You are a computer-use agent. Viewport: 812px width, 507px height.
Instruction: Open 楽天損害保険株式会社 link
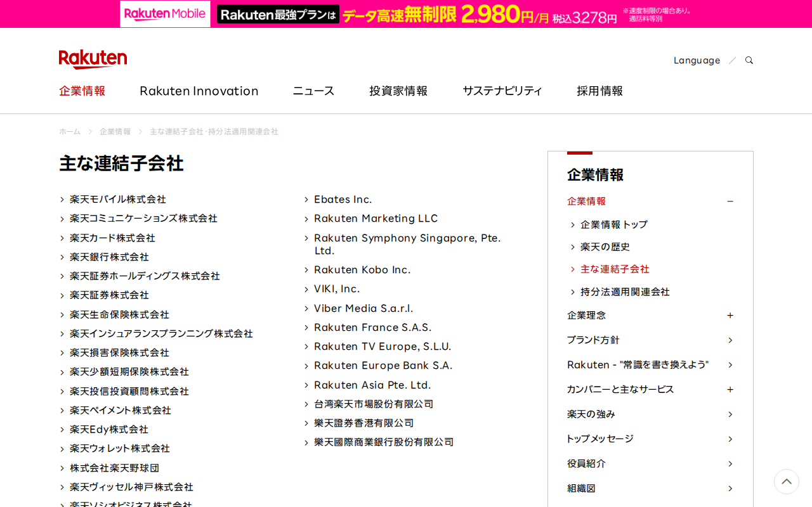click(x=119, y=352)
